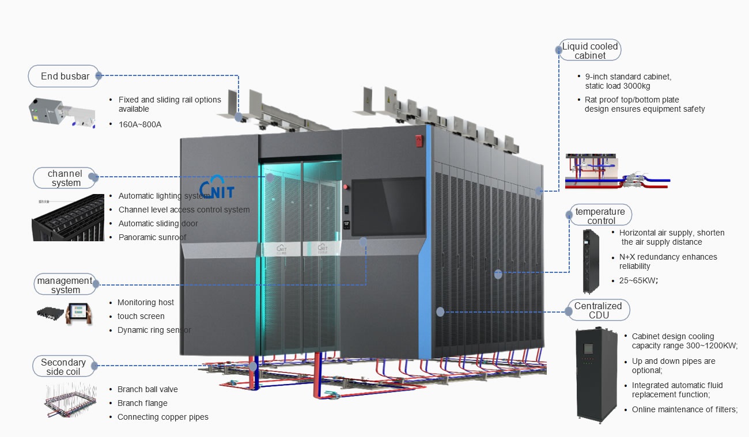The image size is (749, 437).
Task: Click the red alarm box on cabinet top
Action: pos(419,140)
